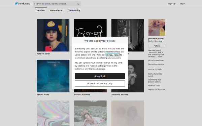Click the Accept all cookies button

pos(100,76)
